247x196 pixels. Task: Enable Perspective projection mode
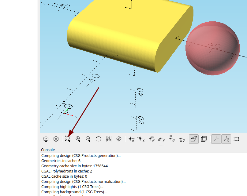click(x=194, y=139)
